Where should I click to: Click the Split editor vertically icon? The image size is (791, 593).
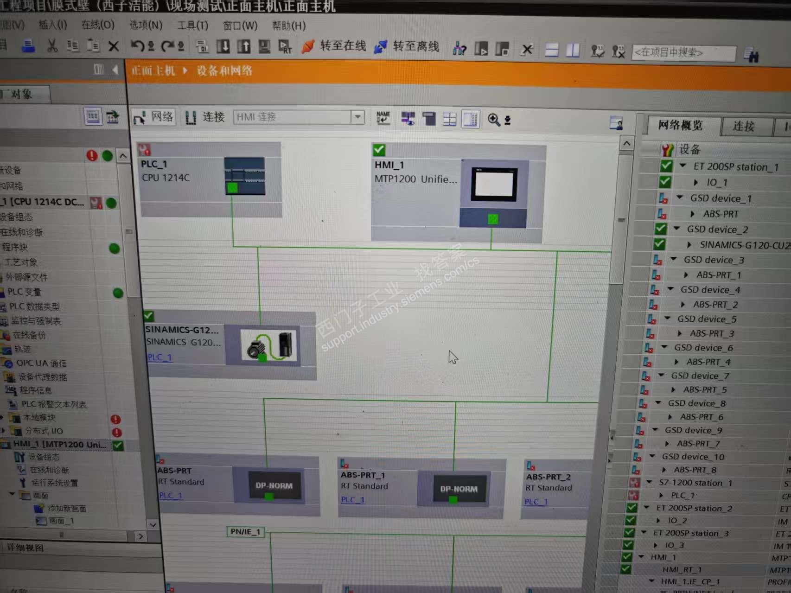[x=573, y=50]
